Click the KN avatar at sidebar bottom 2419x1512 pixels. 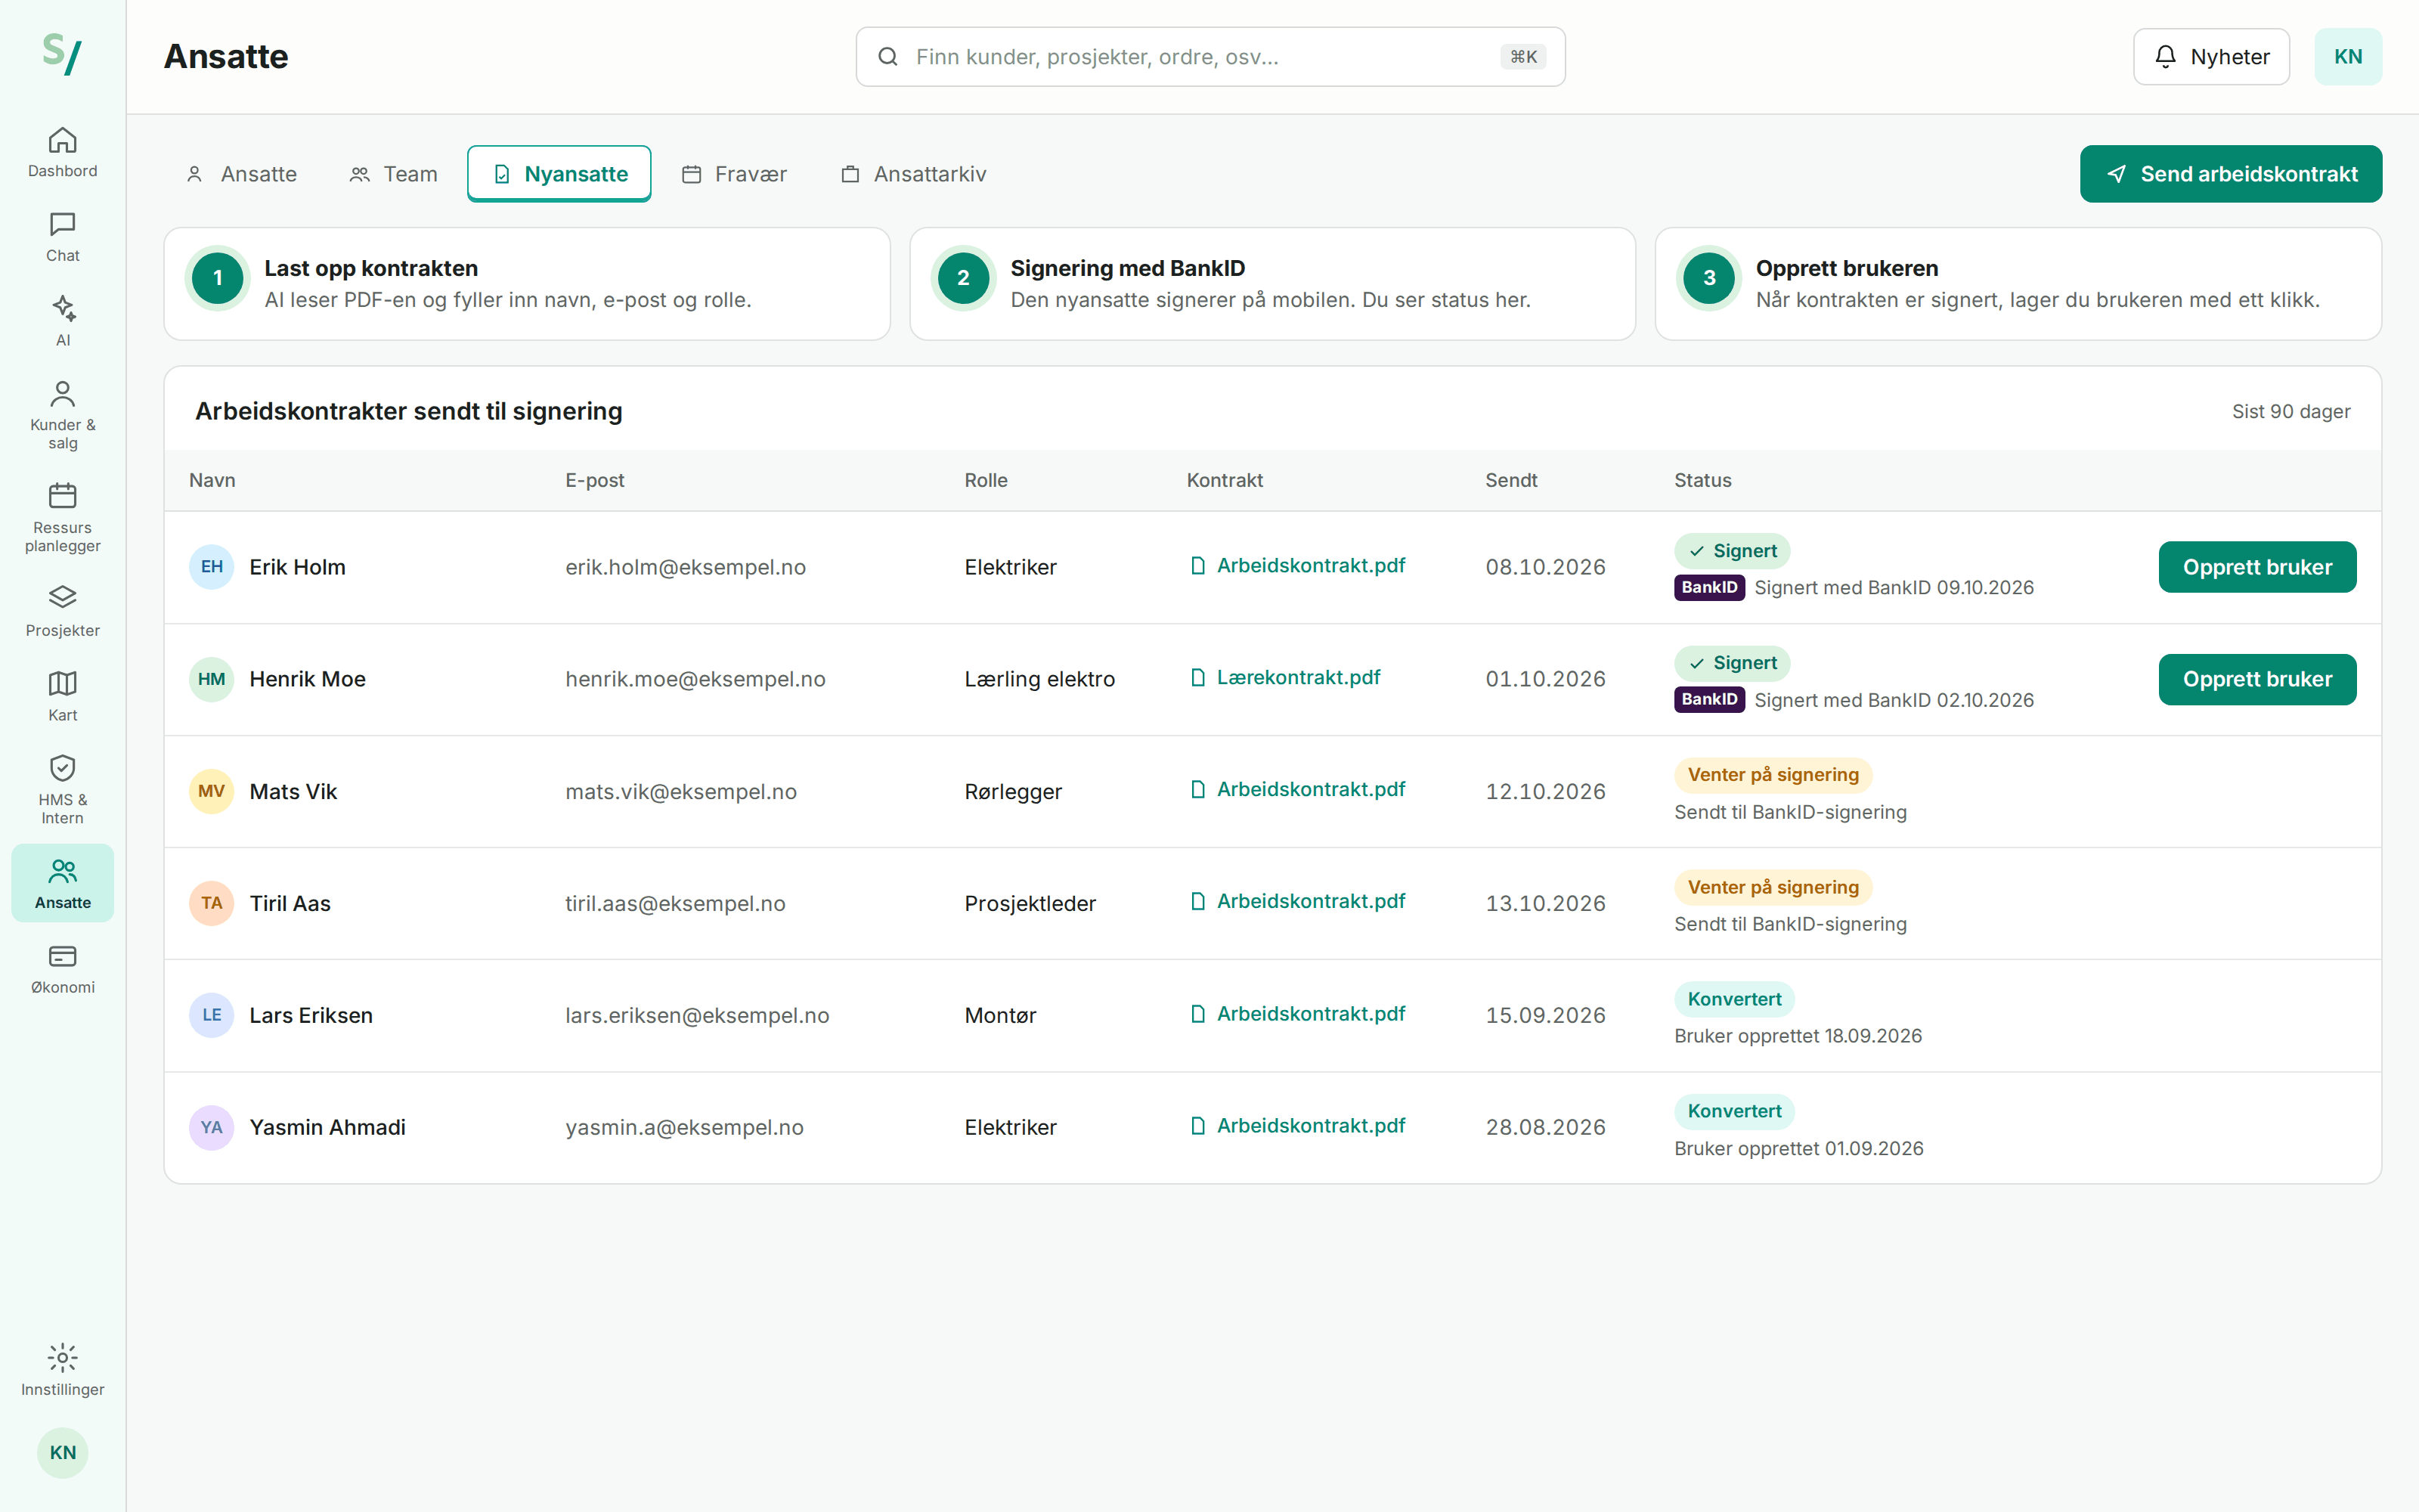point(62,1452)
